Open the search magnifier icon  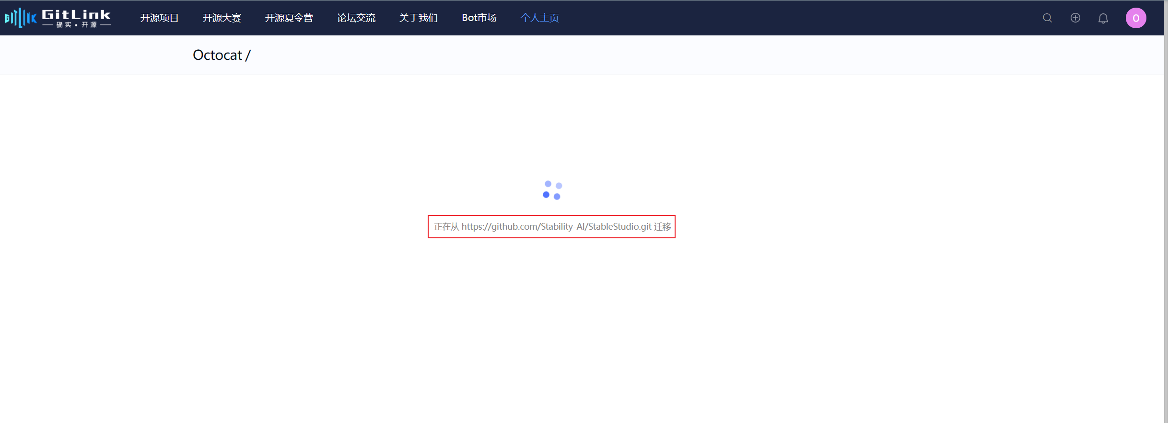point(1047,18)
